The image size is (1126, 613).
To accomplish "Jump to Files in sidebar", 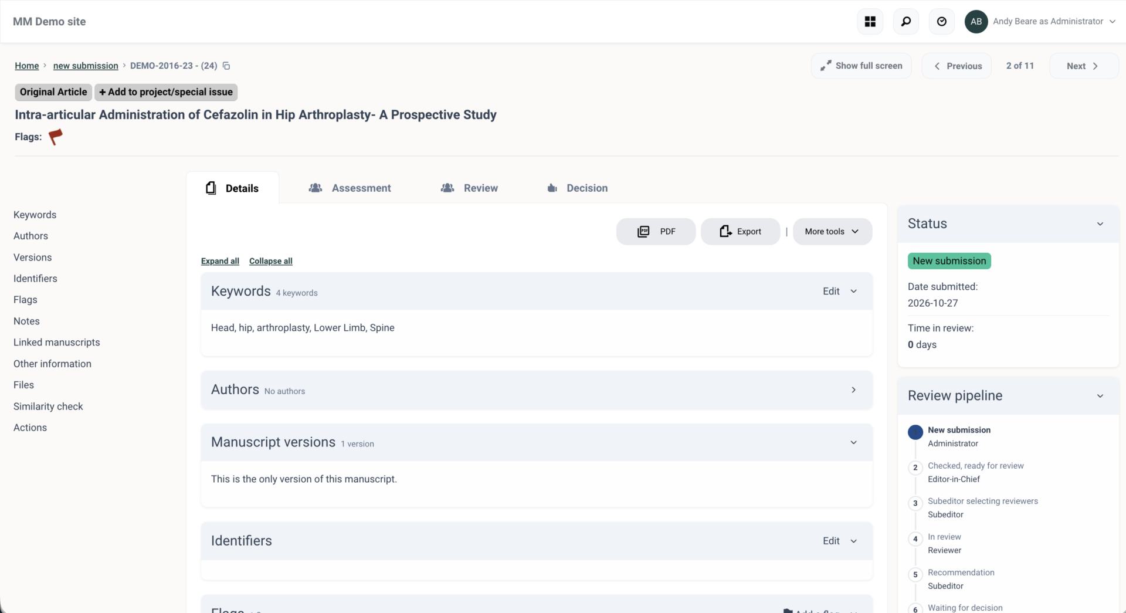I will (24, 385).
